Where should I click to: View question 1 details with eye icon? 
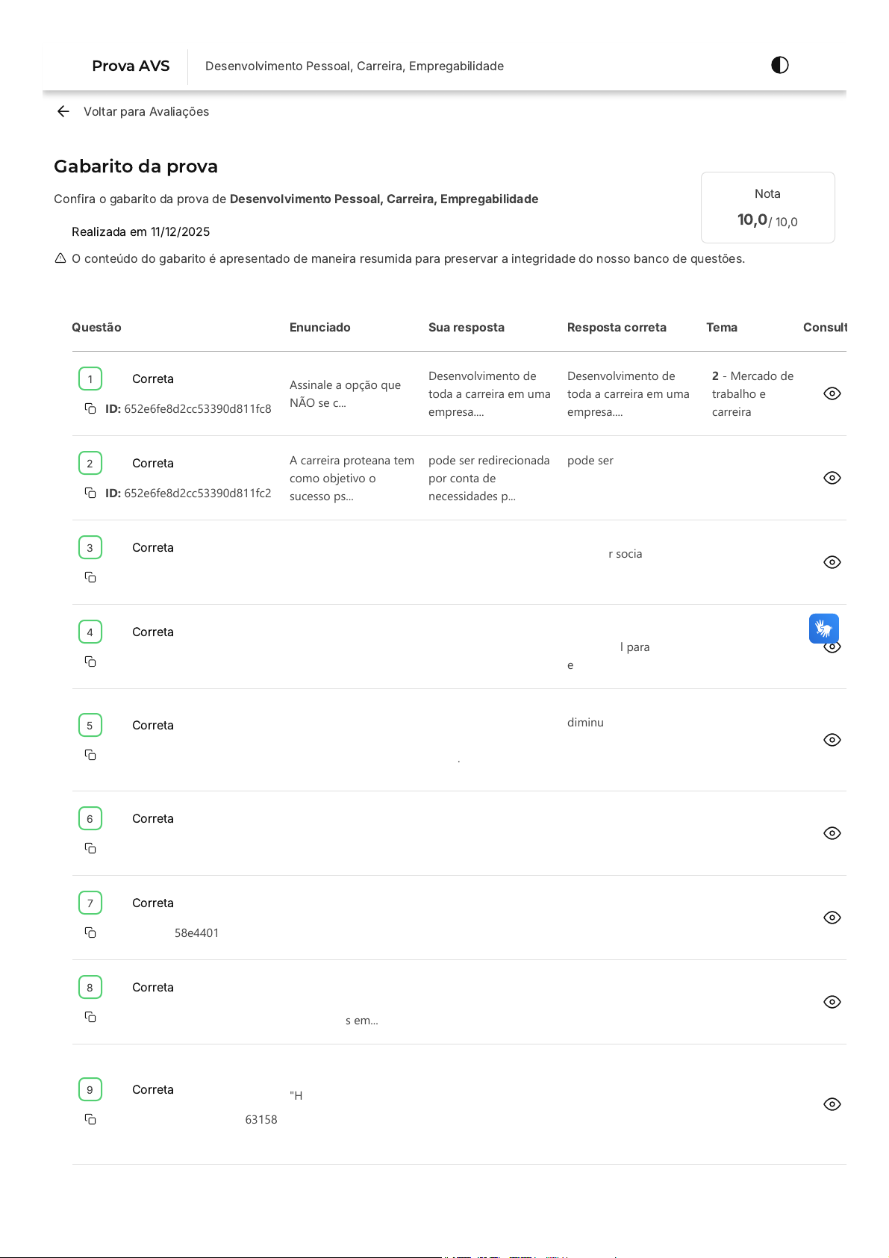point(832,393)
